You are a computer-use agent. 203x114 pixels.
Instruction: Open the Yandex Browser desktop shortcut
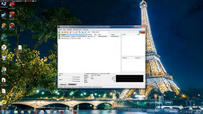pyautogui.click(x=4, y=48)
